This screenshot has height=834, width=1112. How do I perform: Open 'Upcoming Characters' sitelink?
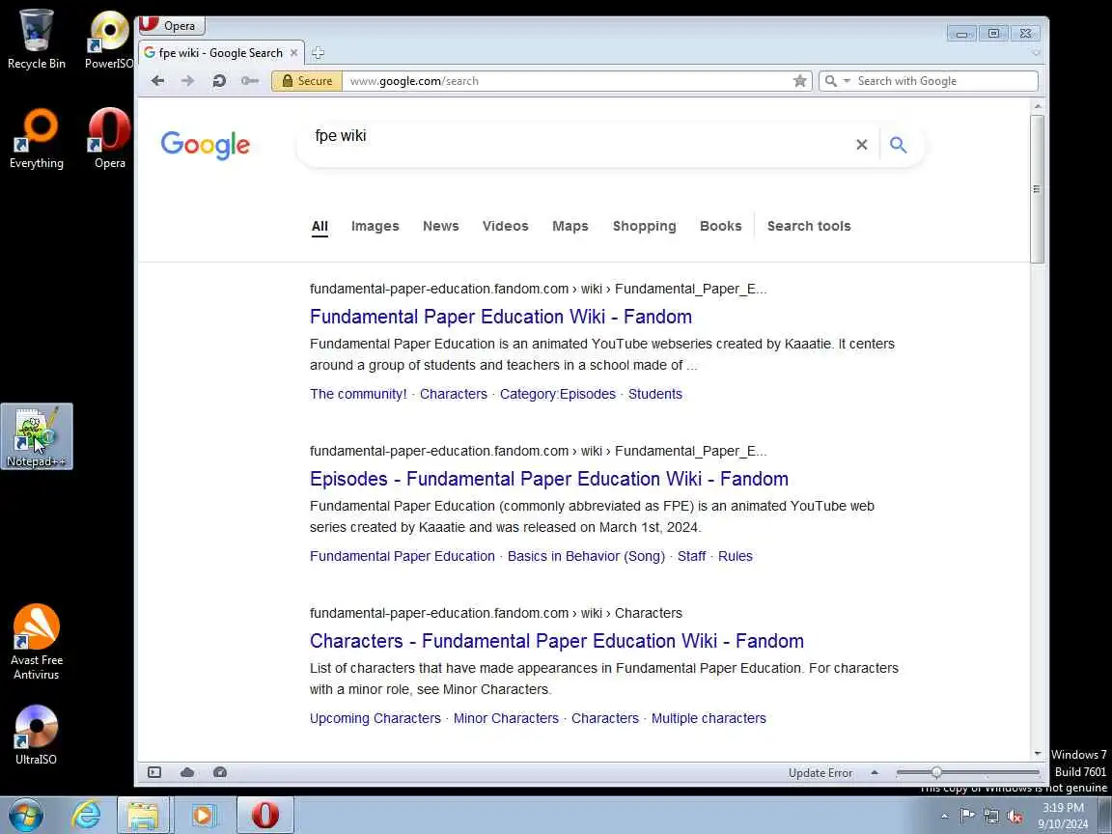coord(375,718)
